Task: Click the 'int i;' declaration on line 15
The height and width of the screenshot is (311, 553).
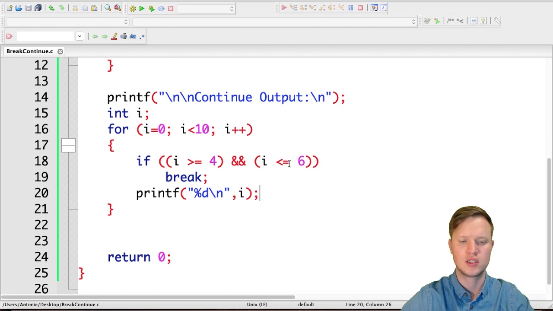Action: click(x=128, y=113)
